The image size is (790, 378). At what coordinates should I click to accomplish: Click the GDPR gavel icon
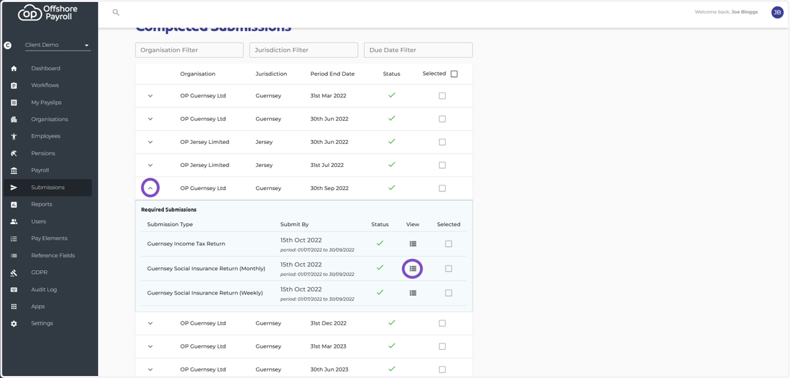(x=14, y=272)
